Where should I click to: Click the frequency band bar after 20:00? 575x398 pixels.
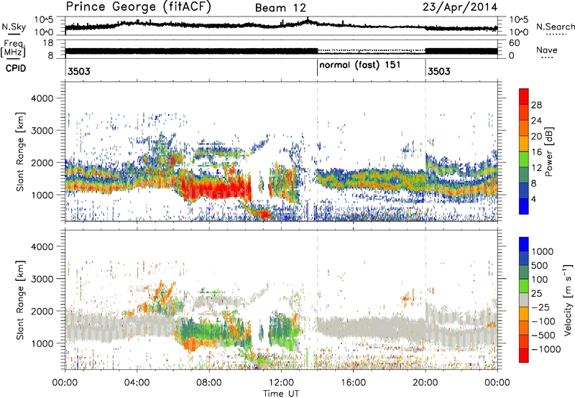click(x=461, y=51)
